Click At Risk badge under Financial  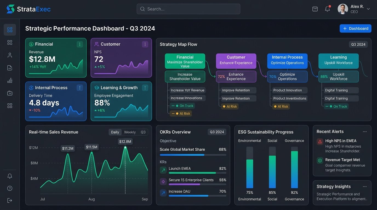(181, 113)
